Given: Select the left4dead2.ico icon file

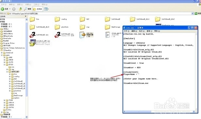Looking at the screenshot, I should pos(57,35).
